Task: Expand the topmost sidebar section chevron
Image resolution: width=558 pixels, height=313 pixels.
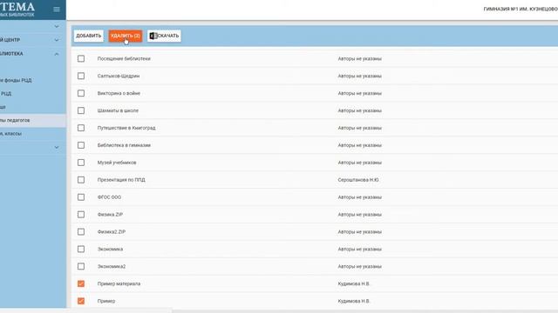Action: click(57, 26)
